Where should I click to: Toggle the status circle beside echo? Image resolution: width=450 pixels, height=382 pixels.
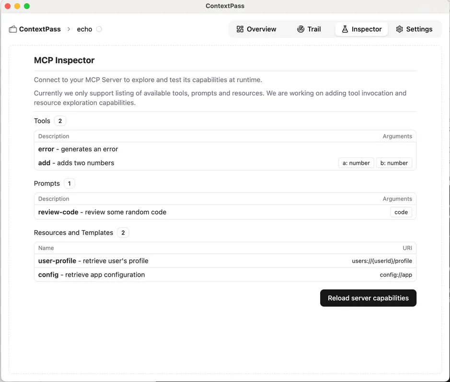[x=99, y=29]
